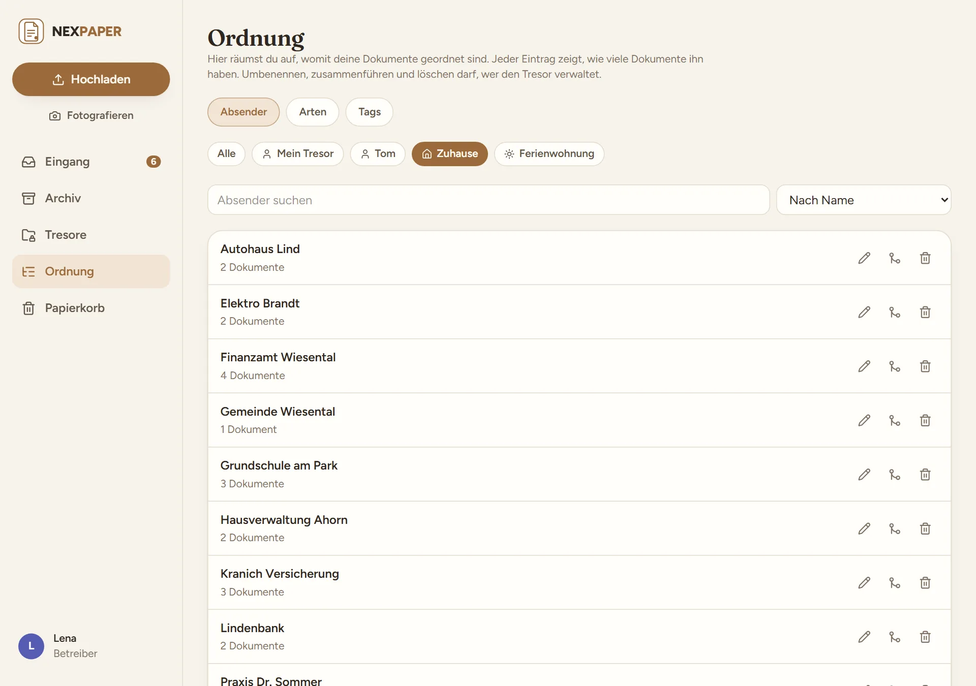The height and width of the screenshot is (686, 976).
Task: Delete Lindenbank sender
Action: point(925,637)
